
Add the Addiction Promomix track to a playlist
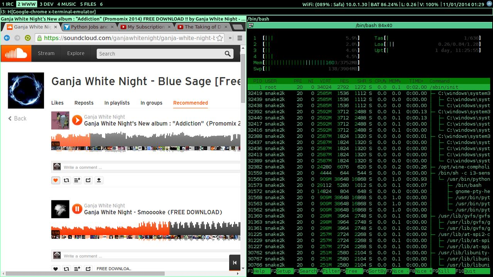pos(78,180)
